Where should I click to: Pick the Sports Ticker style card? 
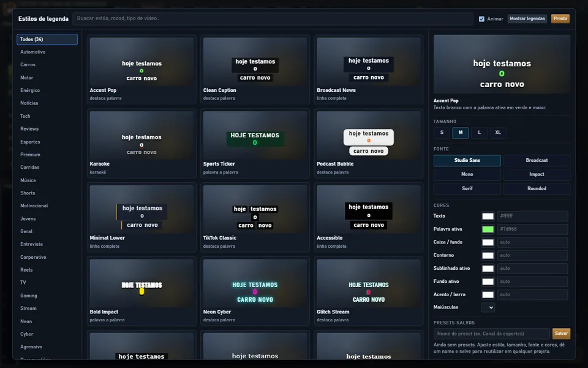[x=255, y=143]
